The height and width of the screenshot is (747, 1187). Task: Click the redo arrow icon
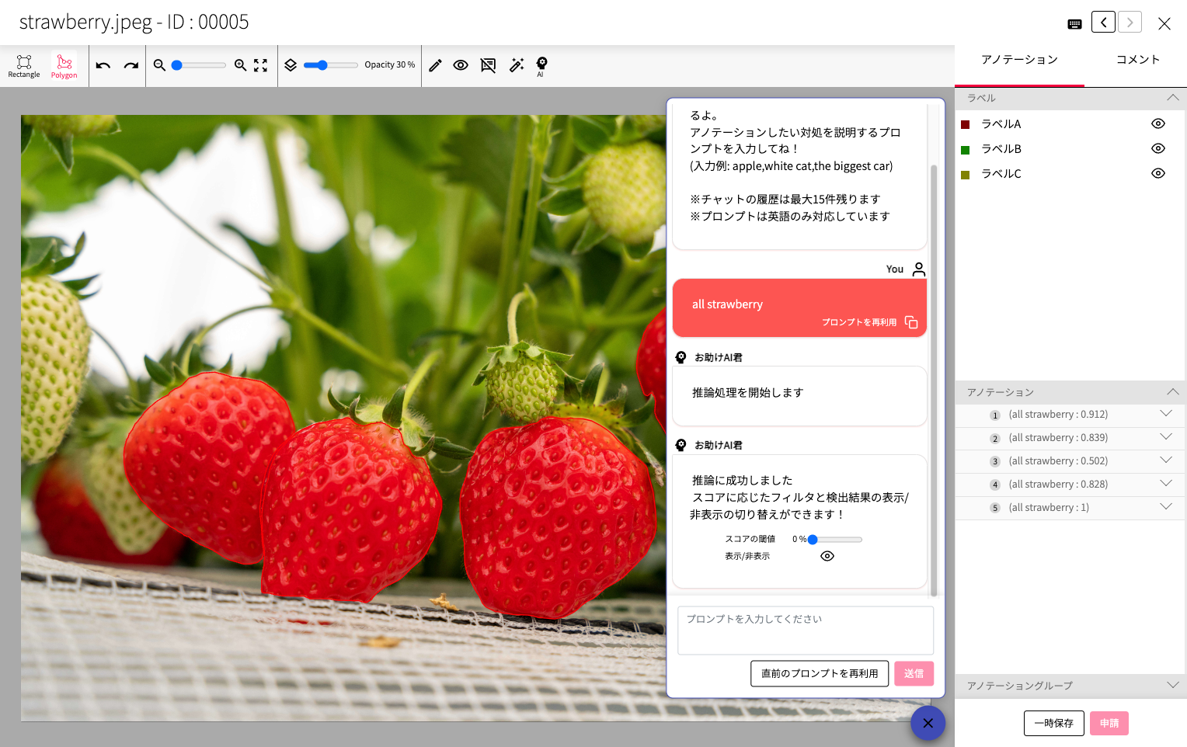click(x=131, y=65)
